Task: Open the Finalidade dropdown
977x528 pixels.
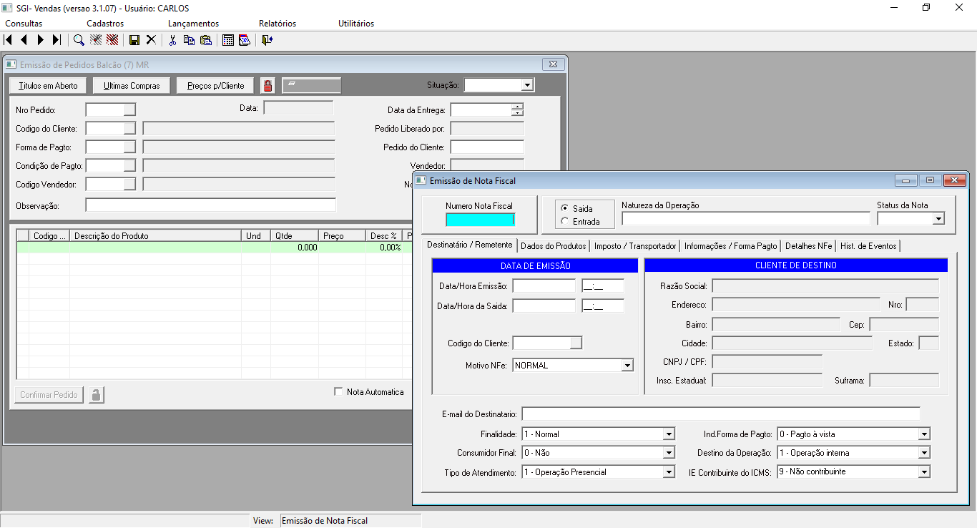Action: 669,434
